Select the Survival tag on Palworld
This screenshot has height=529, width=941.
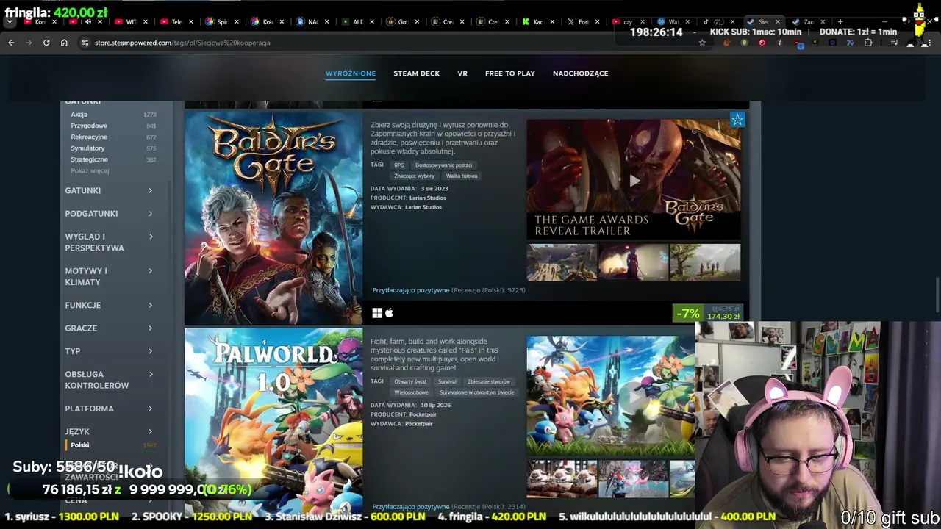click(x=447, y=382)
